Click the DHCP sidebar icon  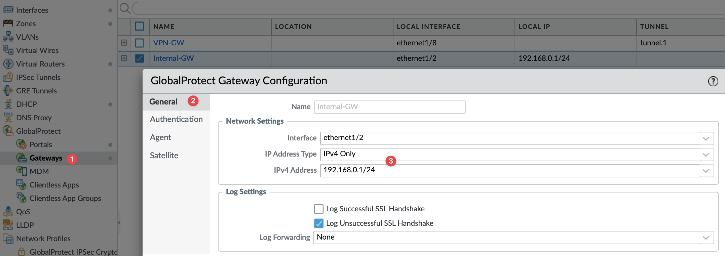8,104
